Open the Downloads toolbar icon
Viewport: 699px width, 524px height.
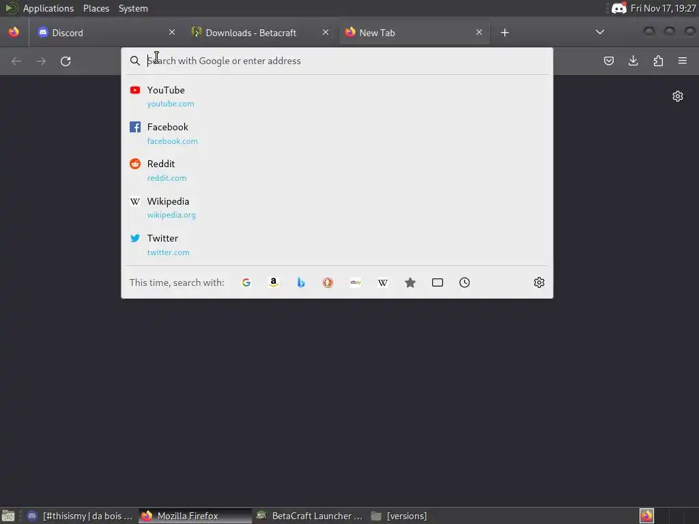click(x=633, y=61)
